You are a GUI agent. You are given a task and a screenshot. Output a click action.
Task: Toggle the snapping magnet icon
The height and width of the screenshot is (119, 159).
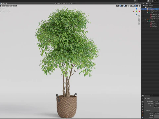[67, 3]
